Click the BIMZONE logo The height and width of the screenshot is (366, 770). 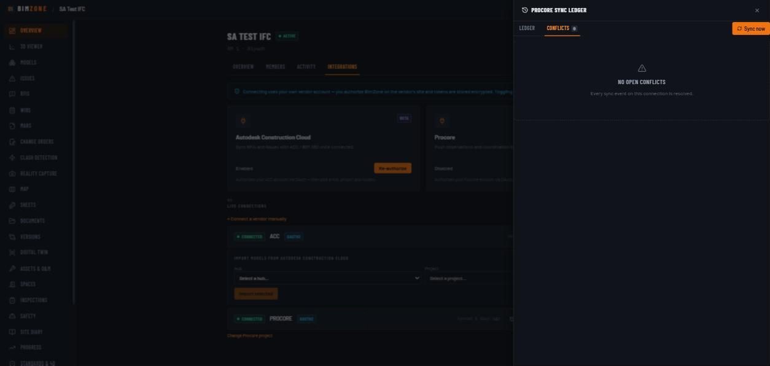tap(28, 9)
